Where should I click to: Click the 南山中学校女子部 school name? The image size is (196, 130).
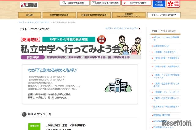click(95, 57)
